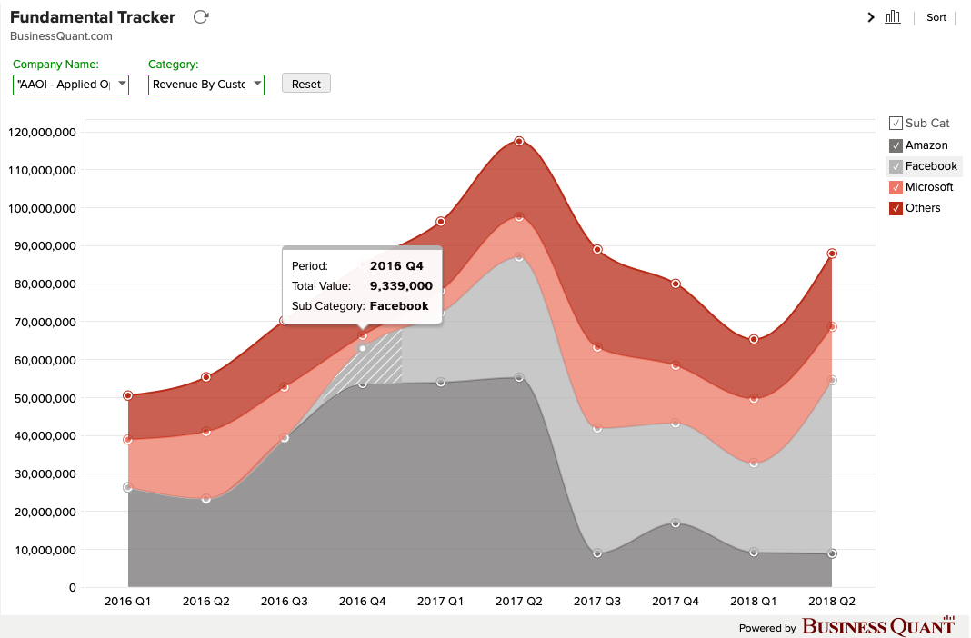The height and width of the screenshot is (638, 971).
Task: Toggle the Sub Cat checkbox
Action: [x=896, y=124]
